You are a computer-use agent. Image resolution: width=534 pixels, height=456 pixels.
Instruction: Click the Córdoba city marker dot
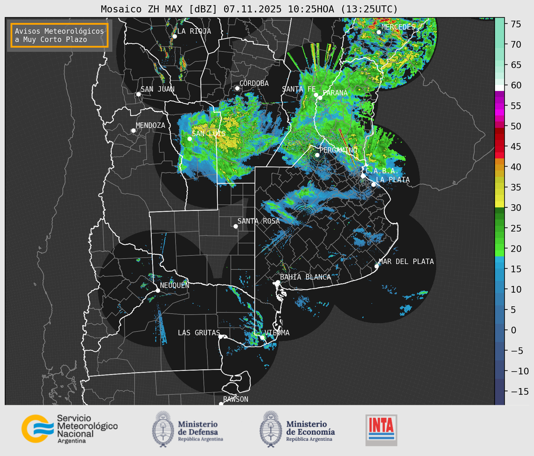click(237, 88)
